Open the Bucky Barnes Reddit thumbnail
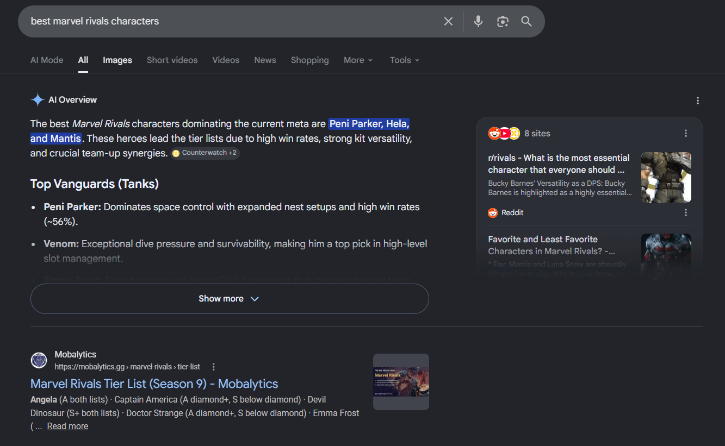 (666, 177)
